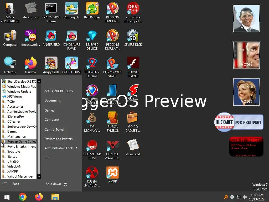Click the Shut down button
The image size is (269, 202).
click(53, 184)
